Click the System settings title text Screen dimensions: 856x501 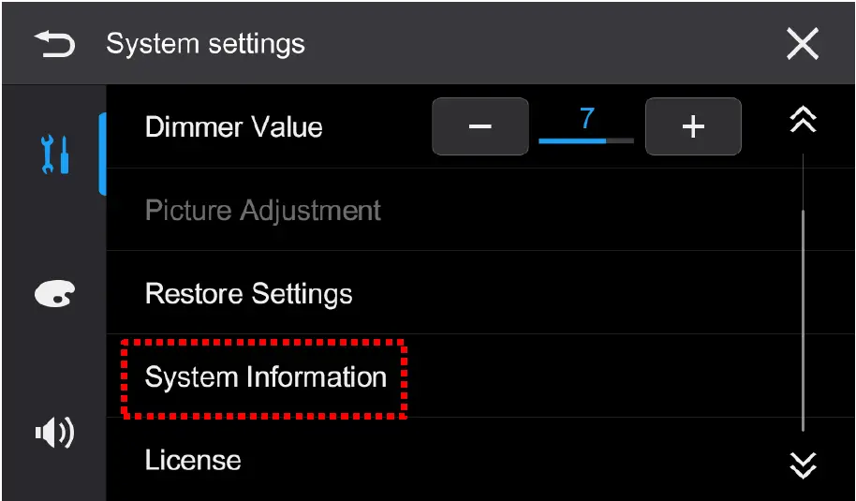205,44
